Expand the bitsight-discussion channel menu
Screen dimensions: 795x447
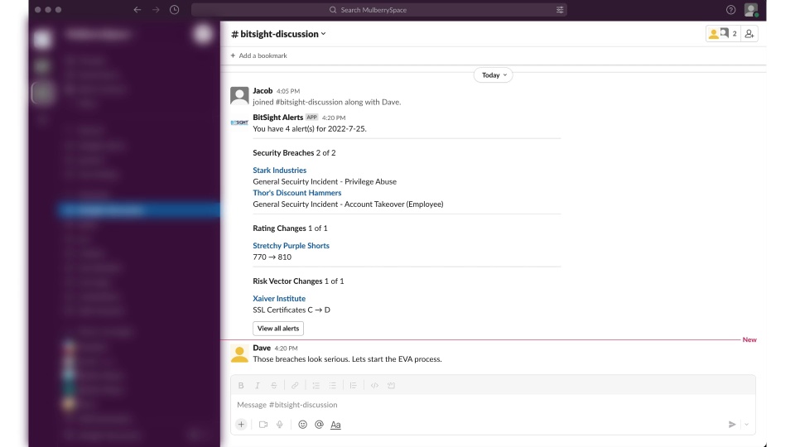278,34
